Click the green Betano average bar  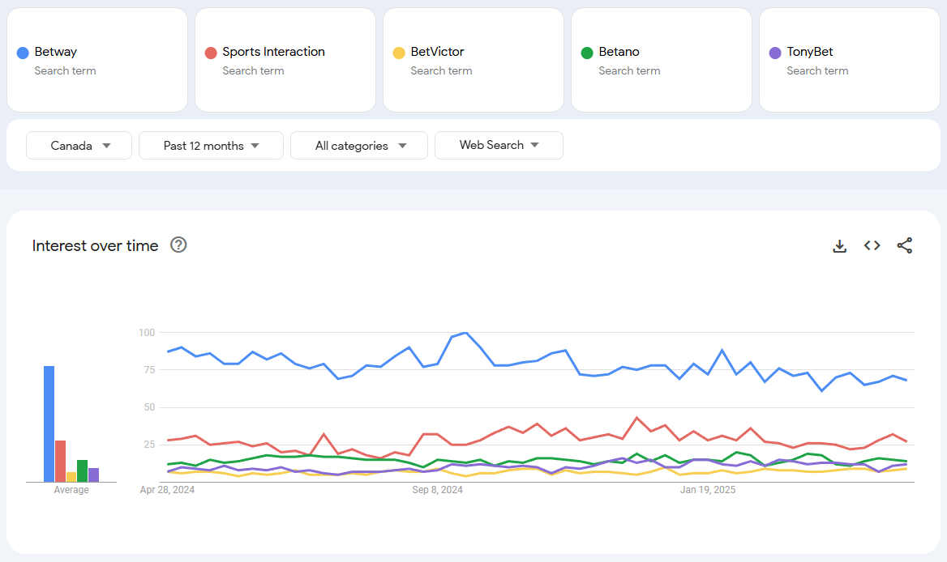click(x=82, y=471)
